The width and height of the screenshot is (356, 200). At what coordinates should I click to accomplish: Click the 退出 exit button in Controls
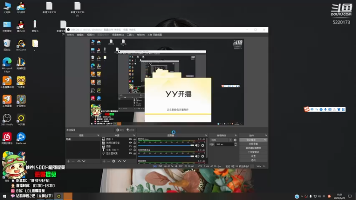pyautogui.click(x=253, y=160)
